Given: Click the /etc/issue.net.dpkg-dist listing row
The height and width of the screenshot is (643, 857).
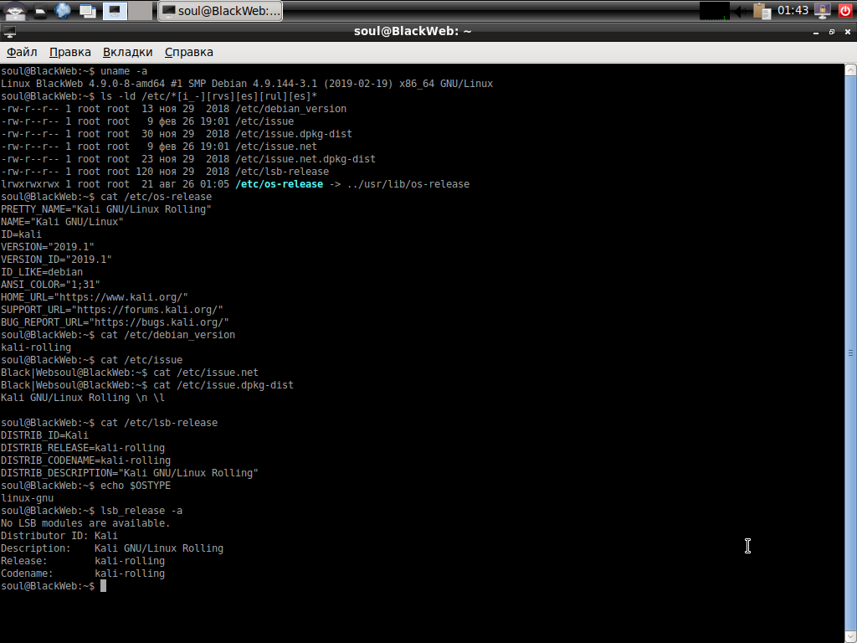Looking at the screenshot, I should point(188,159).
